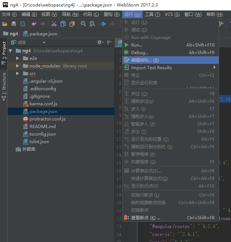Click the settings wrench icon in toolbar
Image resolution: width=231 pixels, height=242 pixels.
tap(221, 24)
